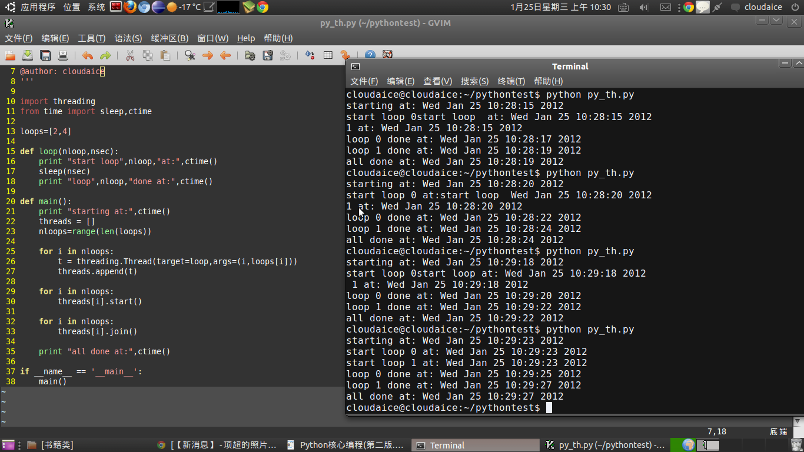804x452 pixels.
Task: Click the Open file icon in GVIM toolbar
Action: pyautogui.click(x=10, y=55)
